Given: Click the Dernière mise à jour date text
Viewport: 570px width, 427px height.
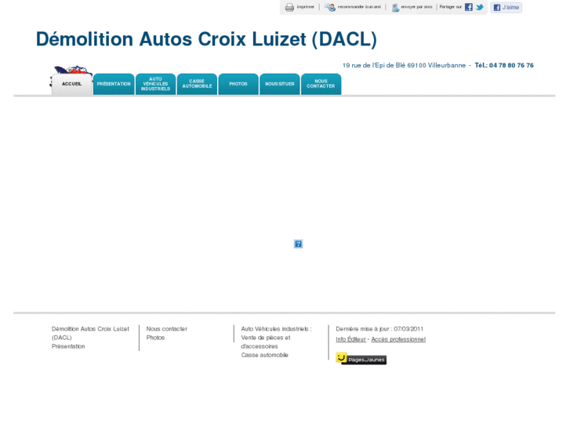Looking at the screenshot, I should click(x=379, y=329).
